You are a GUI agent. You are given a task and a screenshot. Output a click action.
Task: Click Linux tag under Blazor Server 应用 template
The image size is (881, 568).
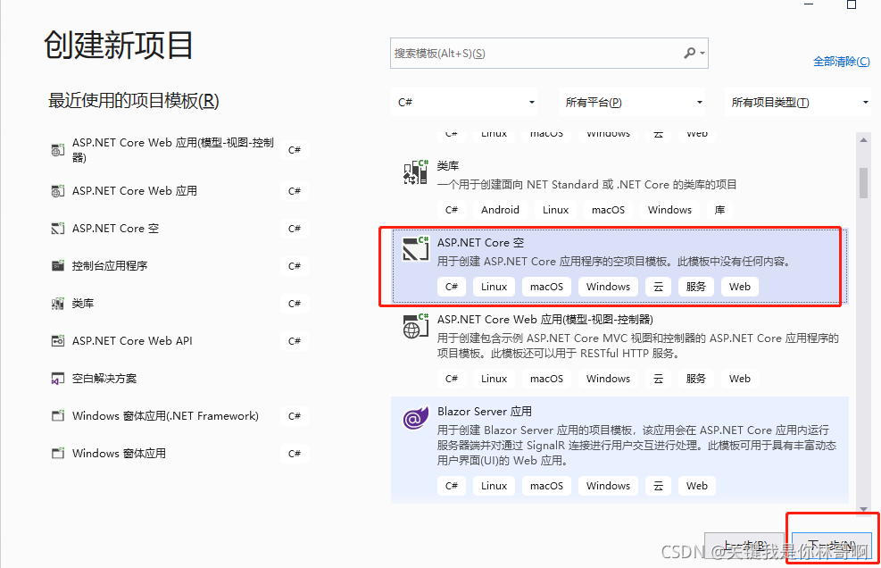click(x=494, y=486)
